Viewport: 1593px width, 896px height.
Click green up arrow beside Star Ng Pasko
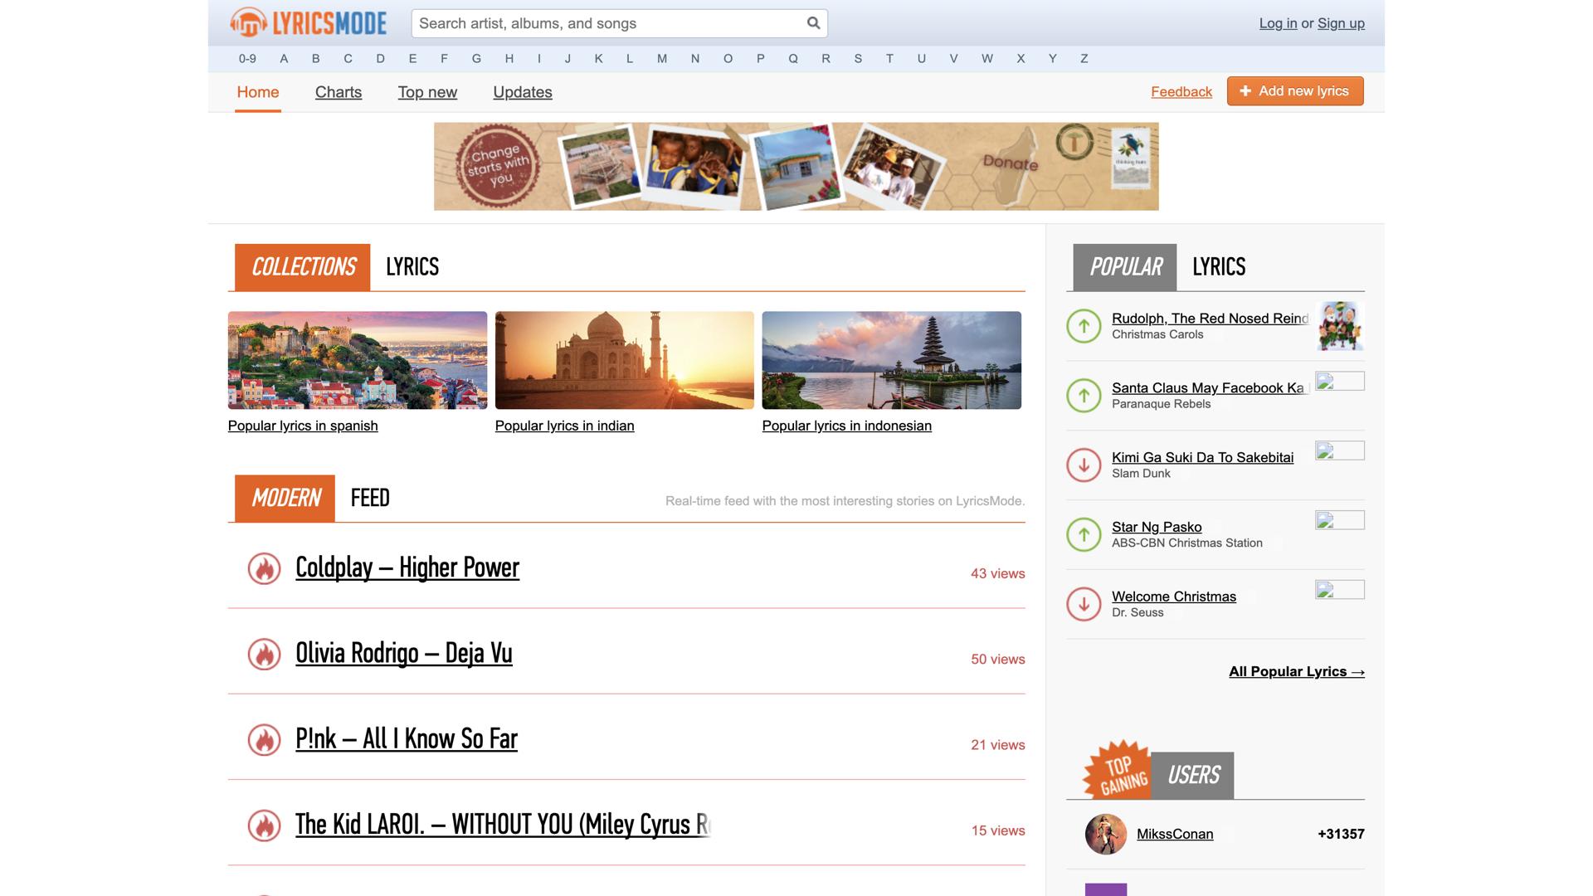1084,535
